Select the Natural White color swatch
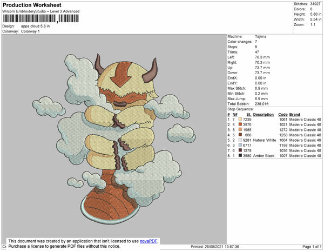324x251 pixels. coord(240,140)
